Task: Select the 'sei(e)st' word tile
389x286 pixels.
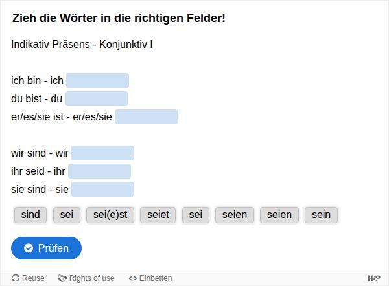Action: [110, 215]
